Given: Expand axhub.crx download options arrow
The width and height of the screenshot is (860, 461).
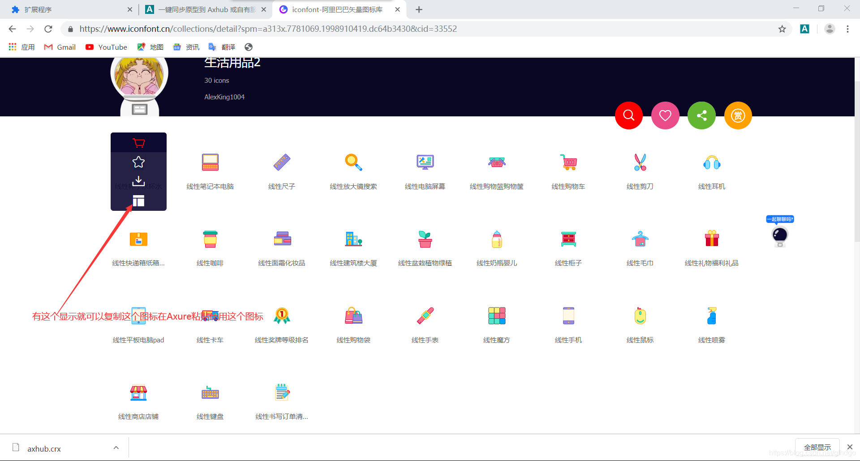Looking at the screenshot, I should 116,448.
